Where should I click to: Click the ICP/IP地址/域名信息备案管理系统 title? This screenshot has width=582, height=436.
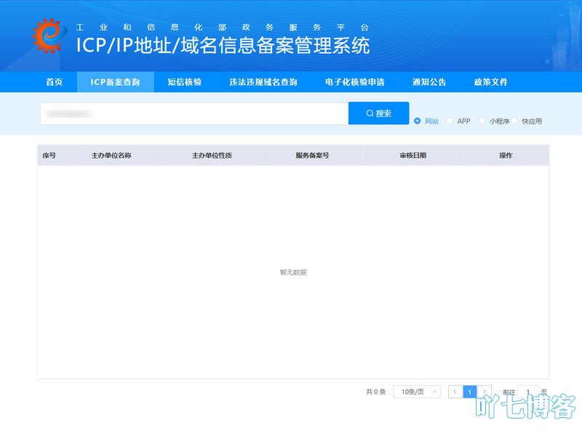[223, 46]
